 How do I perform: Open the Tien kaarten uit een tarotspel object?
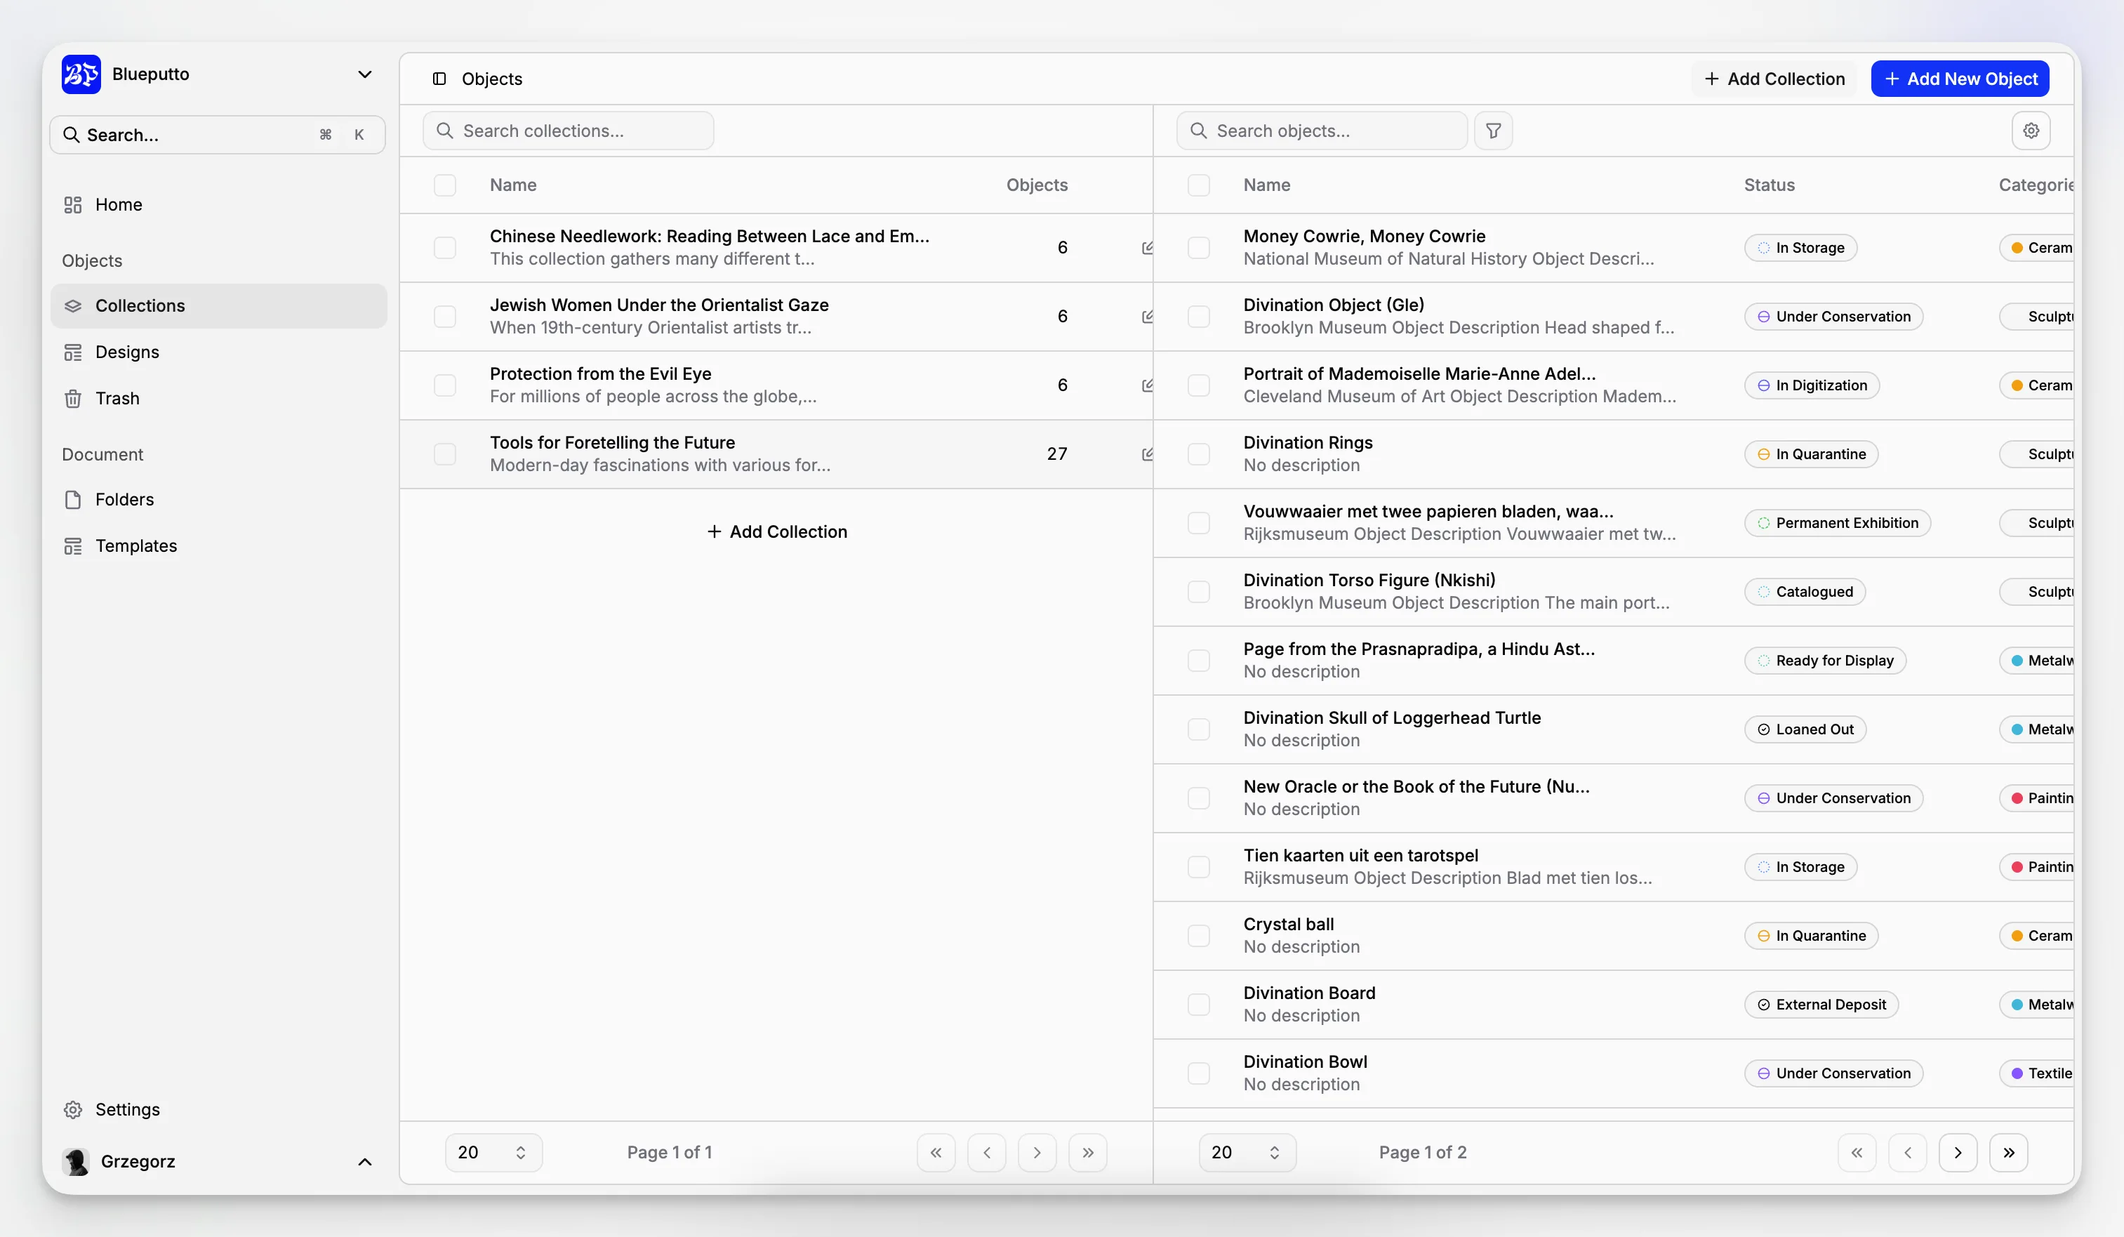1360,856
